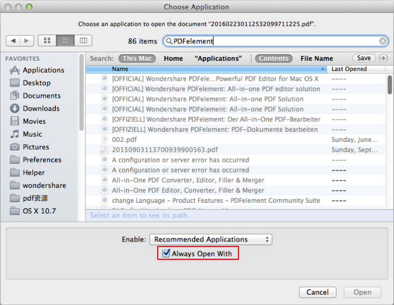394x305 pixels.
Task: Toggle Always Open With checkbox
Action: tap(166, 253)
